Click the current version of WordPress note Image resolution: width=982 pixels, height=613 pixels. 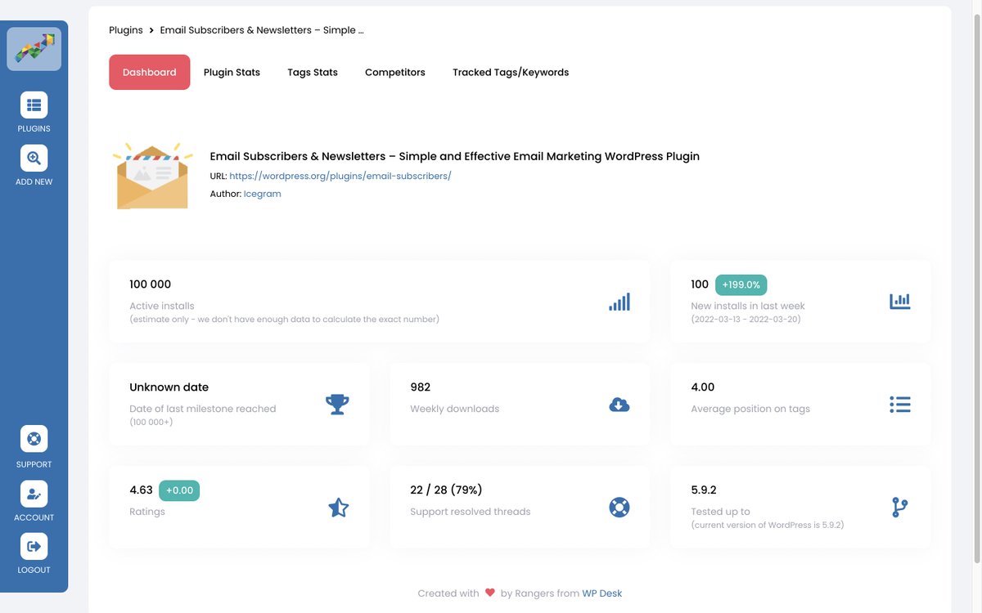(x=768, y=525)
